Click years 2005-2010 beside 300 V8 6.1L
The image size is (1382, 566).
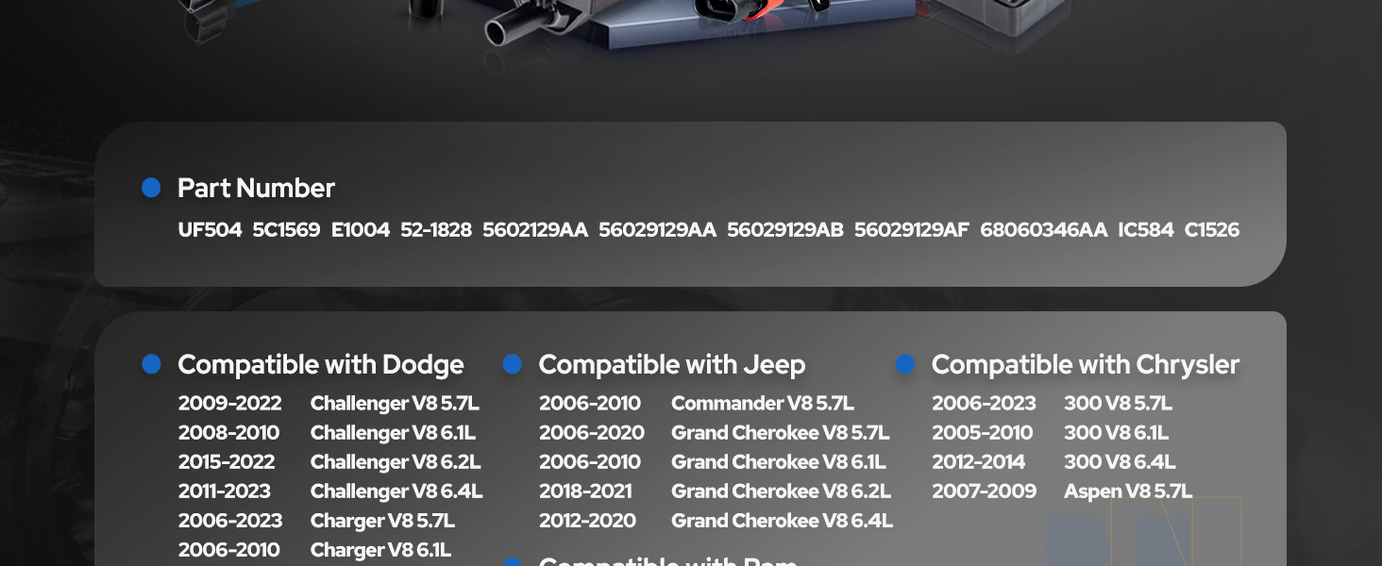point(983,432)
